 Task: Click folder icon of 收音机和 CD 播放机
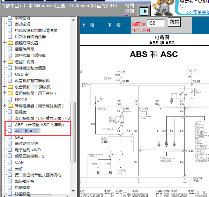pos(10,87)
